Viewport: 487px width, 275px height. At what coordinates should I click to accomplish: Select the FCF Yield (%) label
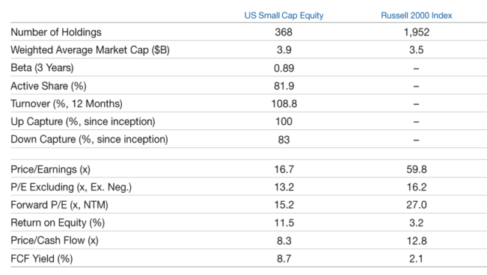click(x=42, y=259)
